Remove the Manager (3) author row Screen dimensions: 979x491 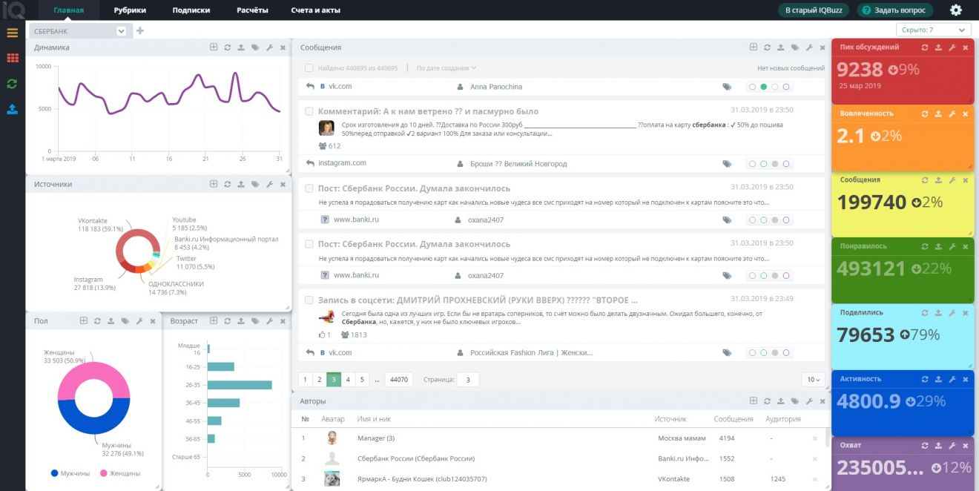[x=814, y=438]
